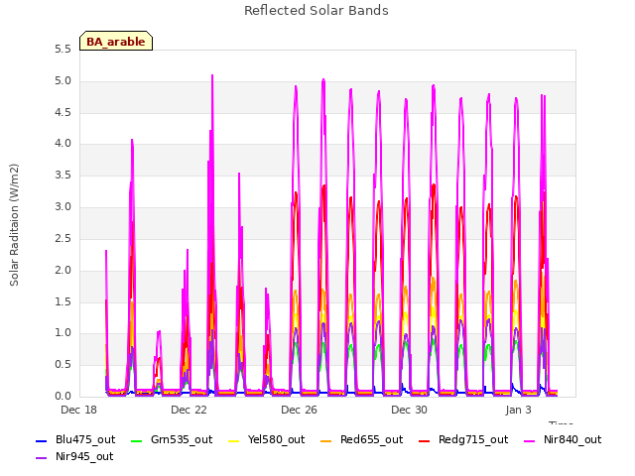Click the 0.5 y-axis tick label
The image size is (635, 476).
point(63,365)
